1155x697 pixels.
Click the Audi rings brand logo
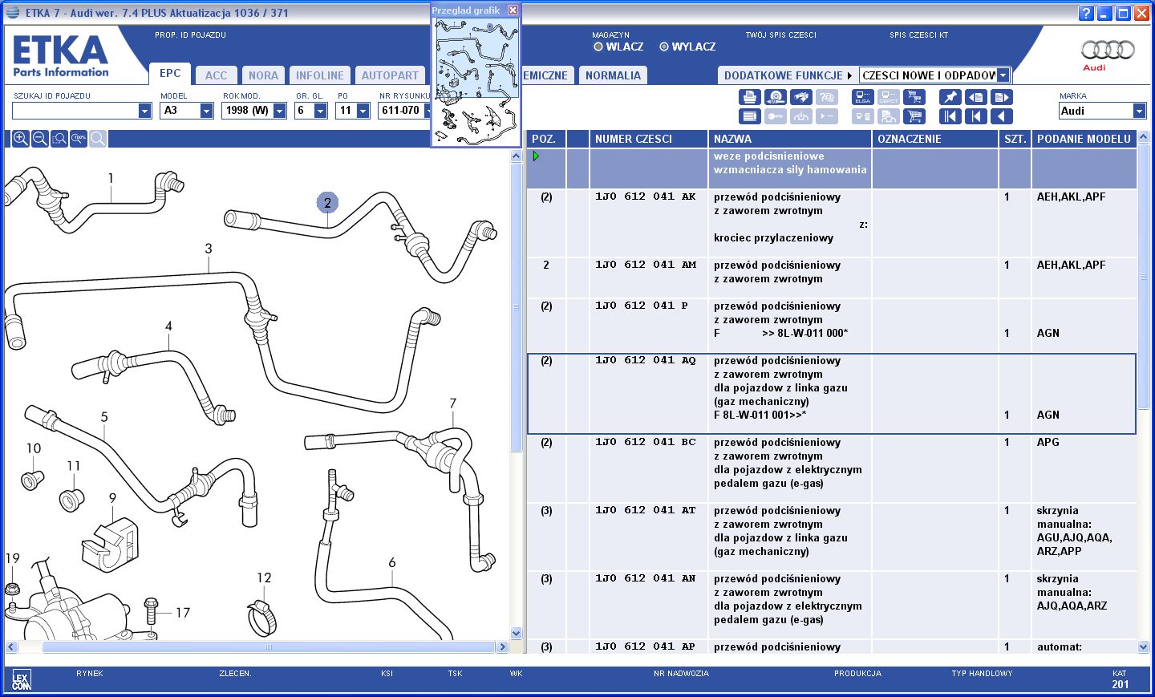point(1108,55)
